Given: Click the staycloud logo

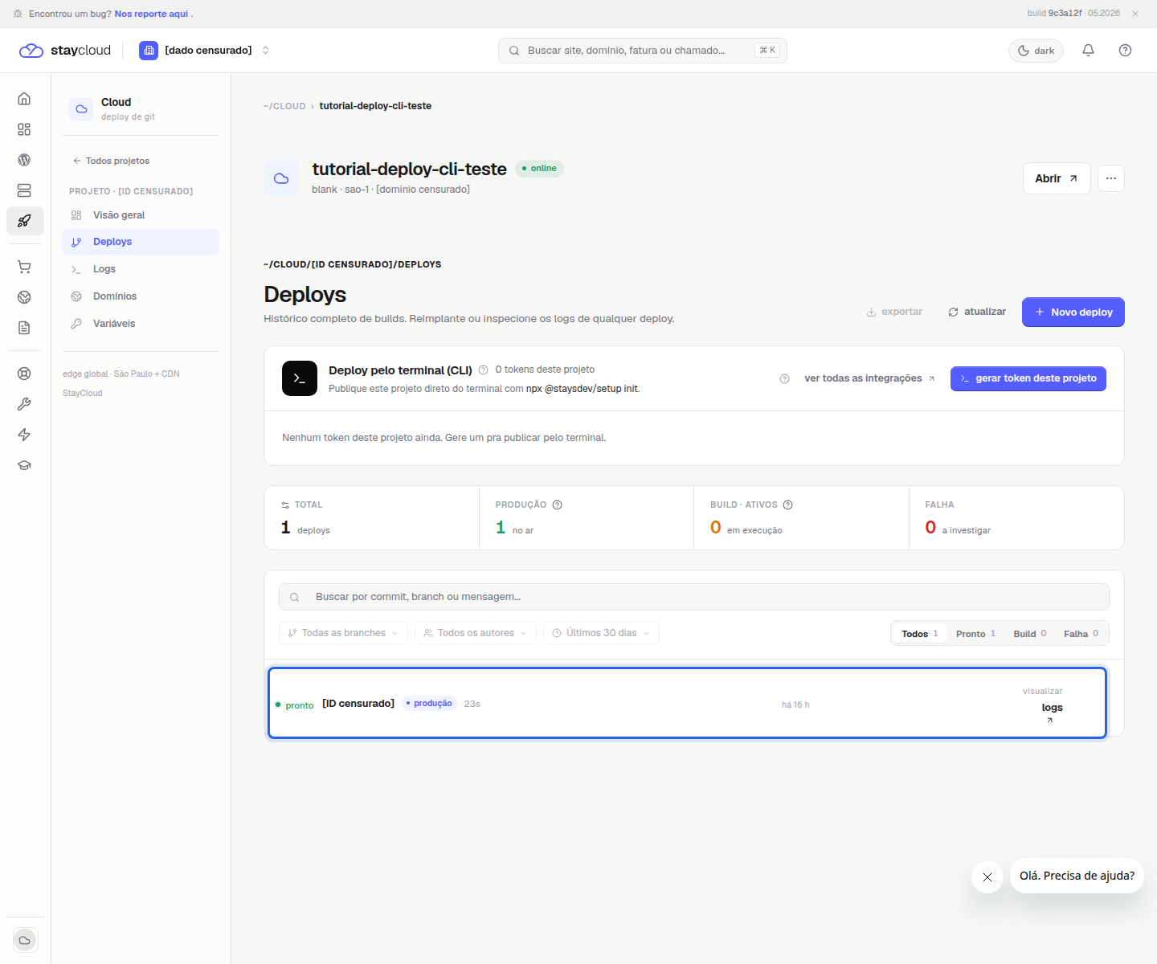Looking at the screenshot, I should tap(65, 50).
